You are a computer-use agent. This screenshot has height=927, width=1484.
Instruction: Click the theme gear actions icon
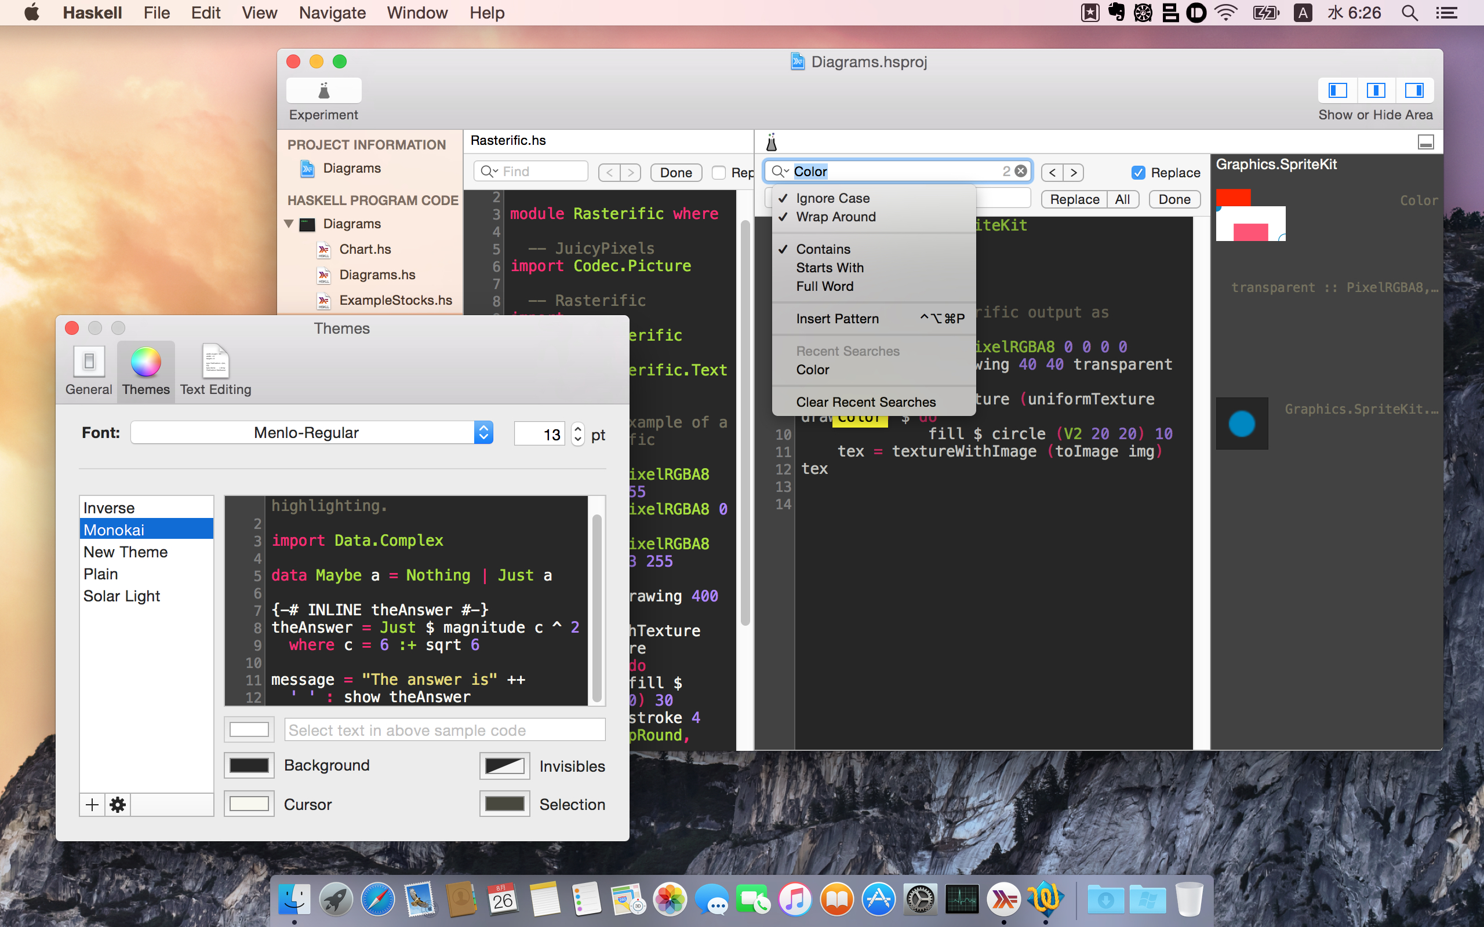(118, 804)
